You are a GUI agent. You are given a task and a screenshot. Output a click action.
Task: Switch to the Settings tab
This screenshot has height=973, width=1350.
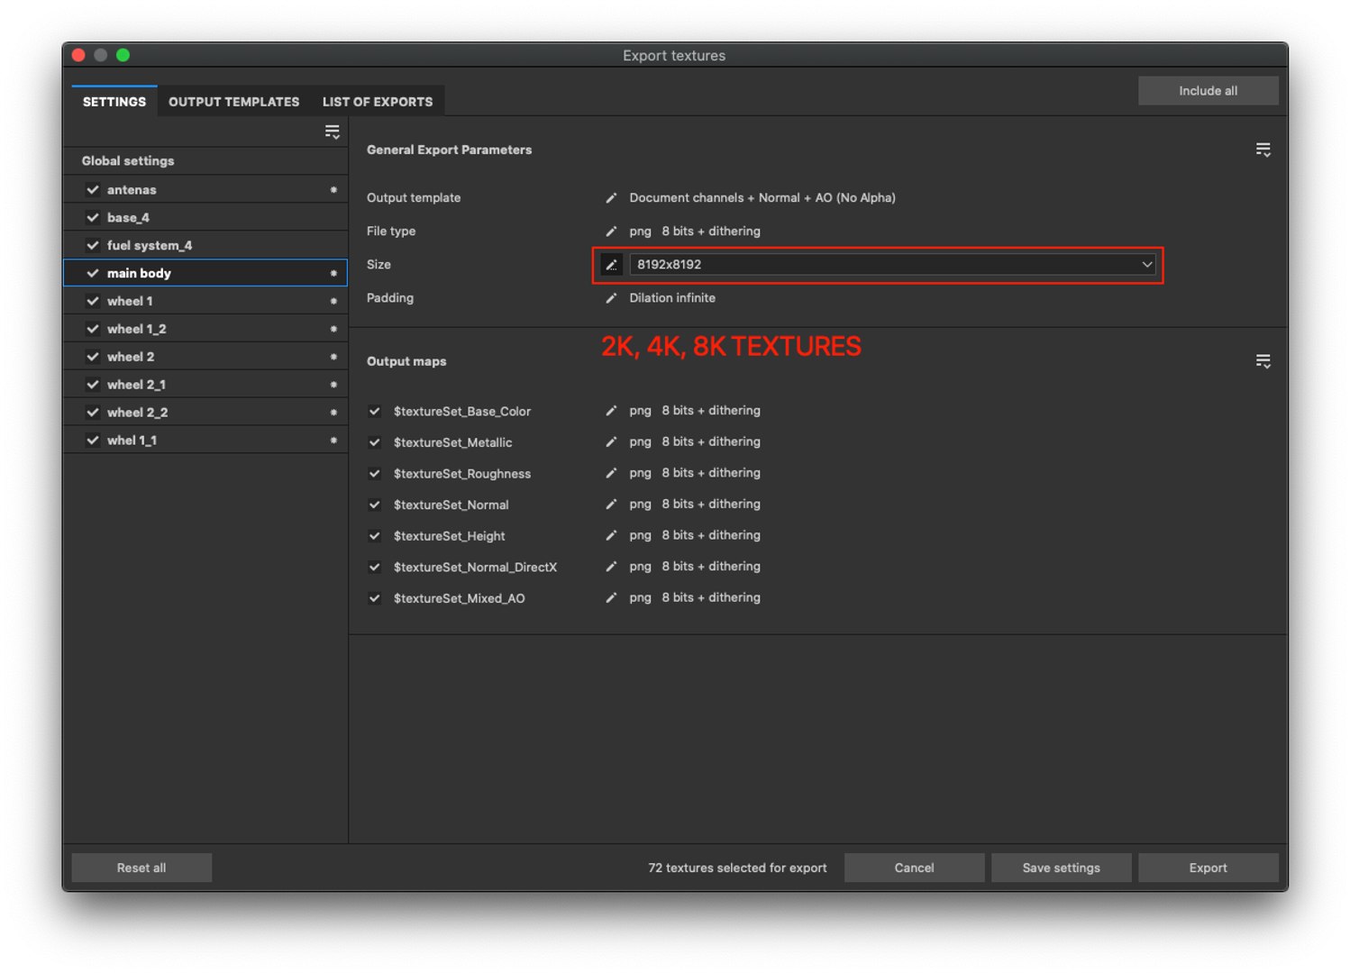tap(114, 102)
